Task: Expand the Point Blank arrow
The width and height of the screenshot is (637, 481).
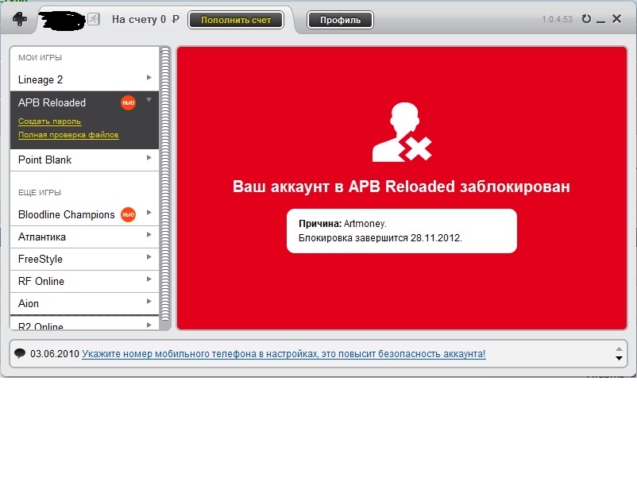Action: [149, 157]
